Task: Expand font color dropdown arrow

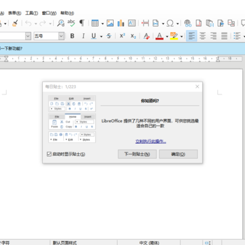Action: tap(167, 36)
